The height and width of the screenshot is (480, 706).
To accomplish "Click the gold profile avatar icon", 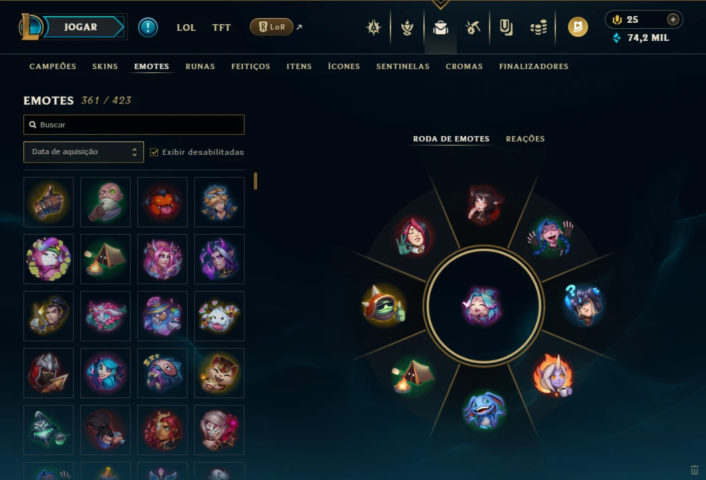I will [577, 27].
